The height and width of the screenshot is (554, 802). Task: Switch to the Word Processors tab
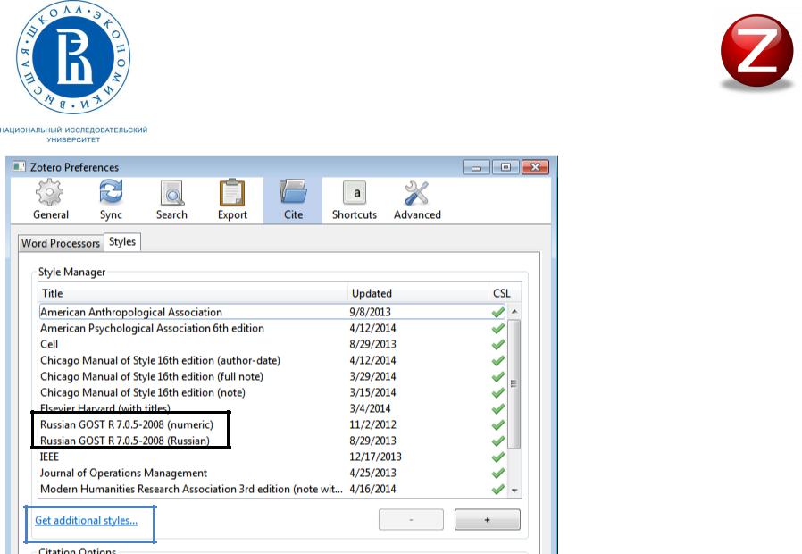click(x=61, y=243)
